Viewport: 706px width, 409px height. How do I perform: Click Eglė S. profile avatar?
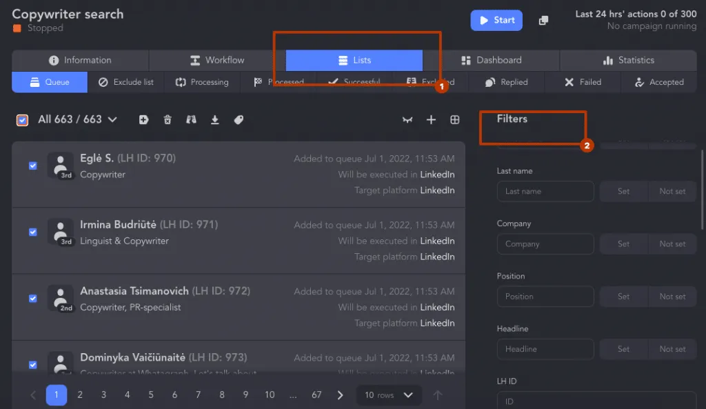[61, 166]
